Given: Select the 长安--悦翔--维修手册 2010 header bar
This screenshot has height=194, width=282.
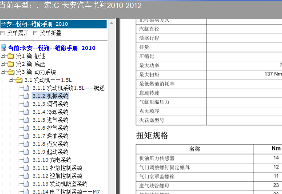Looking at the screenshot, I should point(54,24).
